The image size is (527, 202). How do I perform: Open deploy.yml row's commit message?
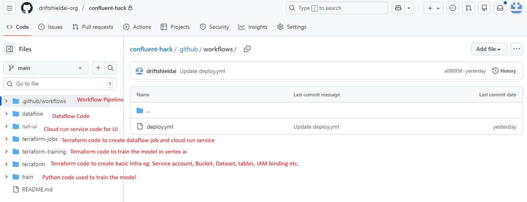(316, 127)
